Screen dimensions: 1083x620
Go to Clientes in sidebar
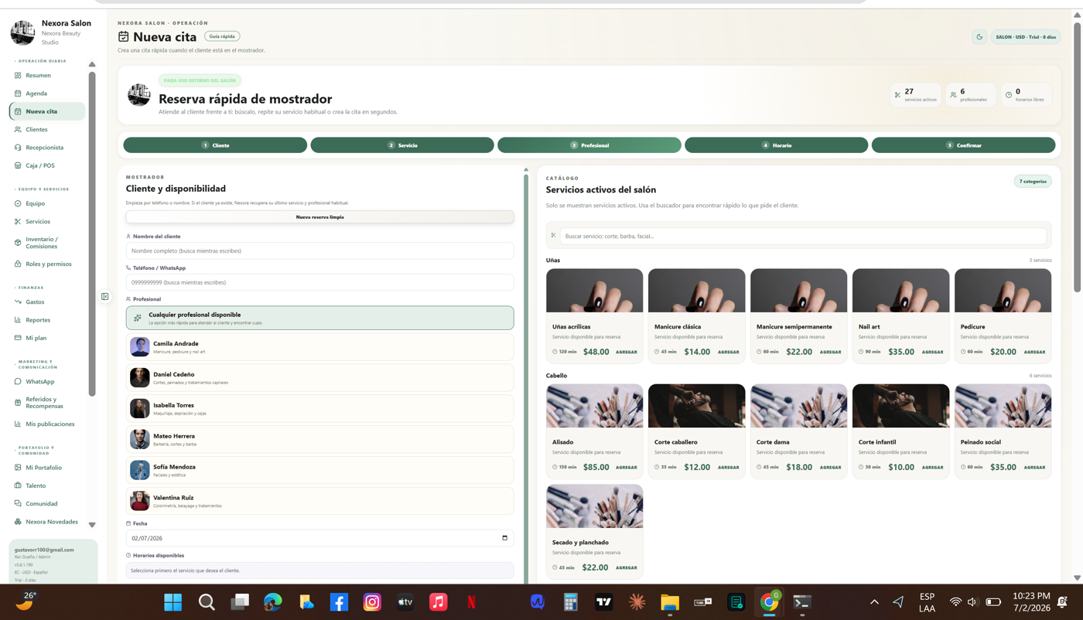tap(48, 129)
